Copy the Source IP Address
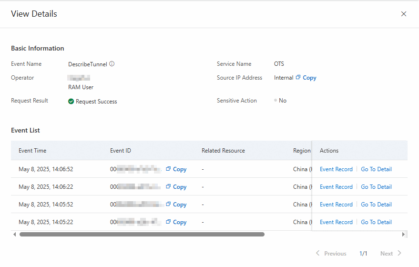This screenshot has height=267, width=419. (x=309, y=78)
